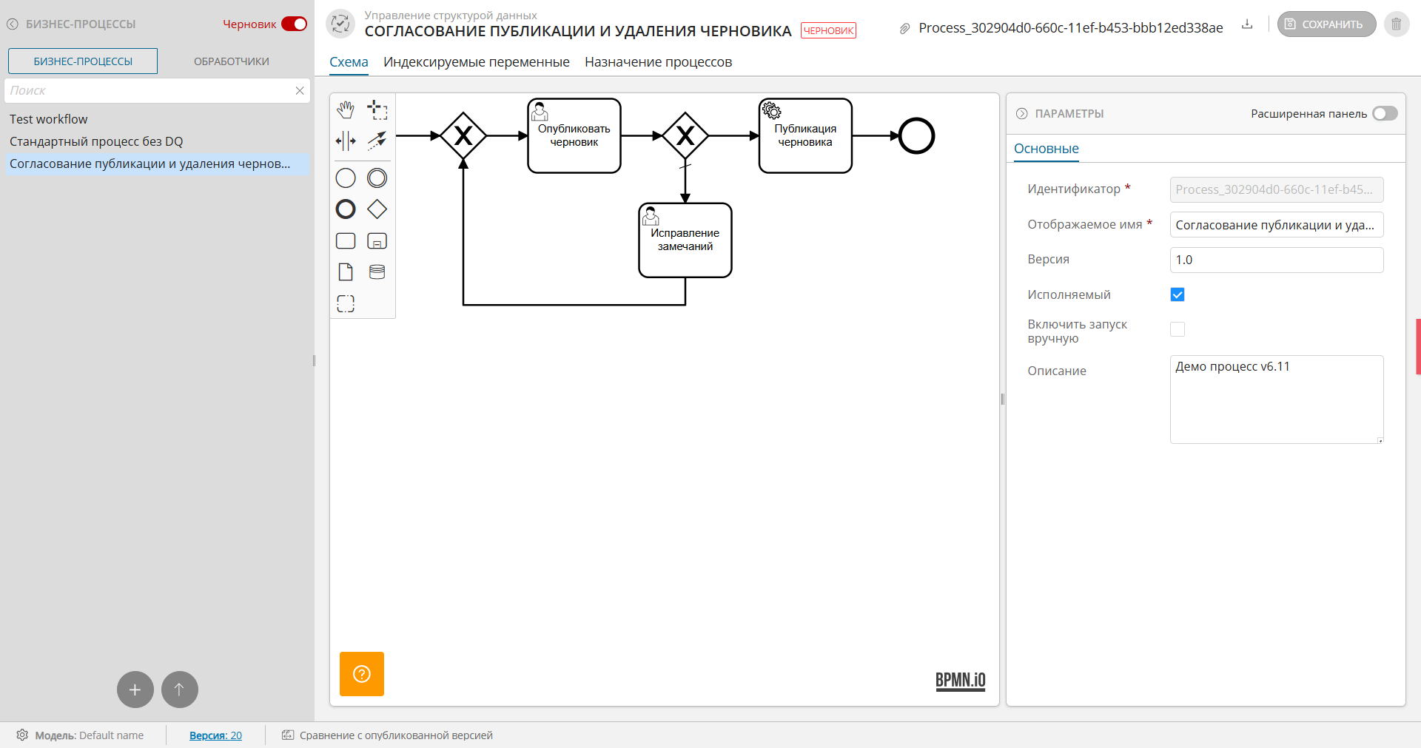Switch to the Обработчики tab
Viewport: 1421px width, 748px height.
pos(232,61)
